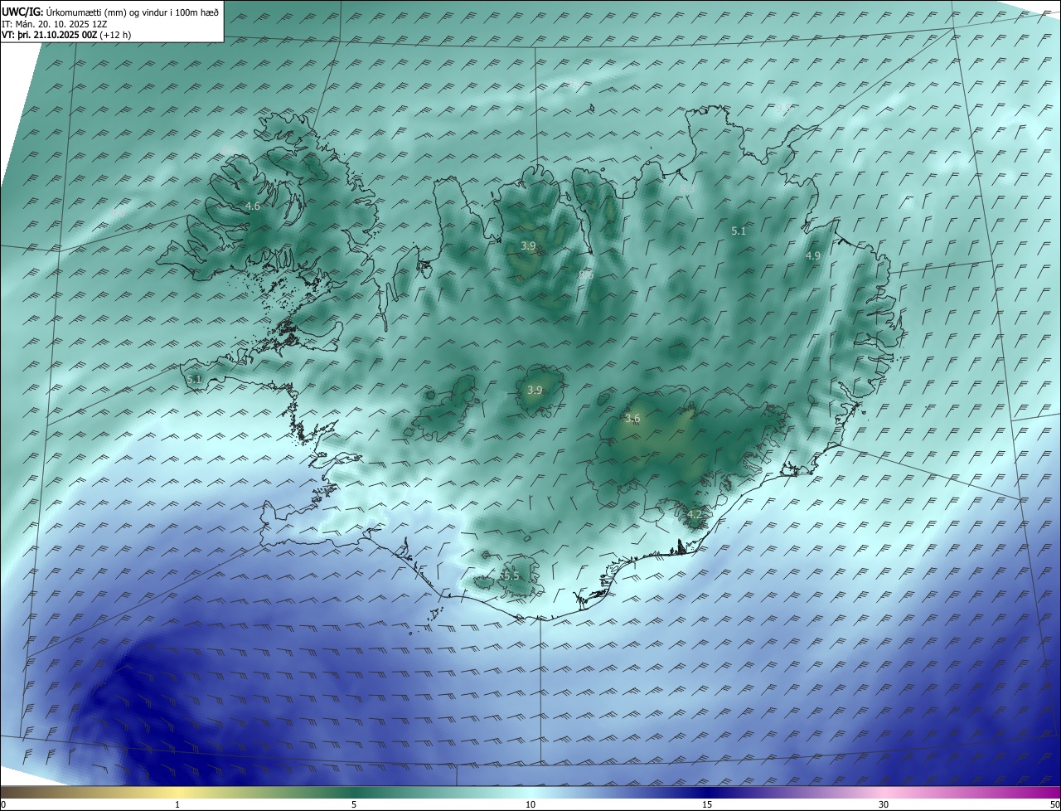
Task: Click the yellow segment of the colour bar
Action: point(177,792)
